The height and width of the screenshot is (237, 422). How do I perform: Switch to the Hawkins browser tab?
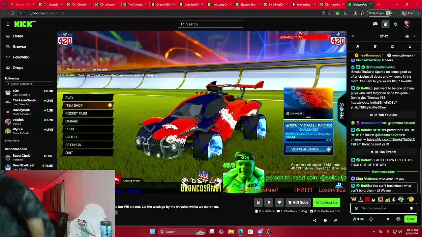coord(333,5)
